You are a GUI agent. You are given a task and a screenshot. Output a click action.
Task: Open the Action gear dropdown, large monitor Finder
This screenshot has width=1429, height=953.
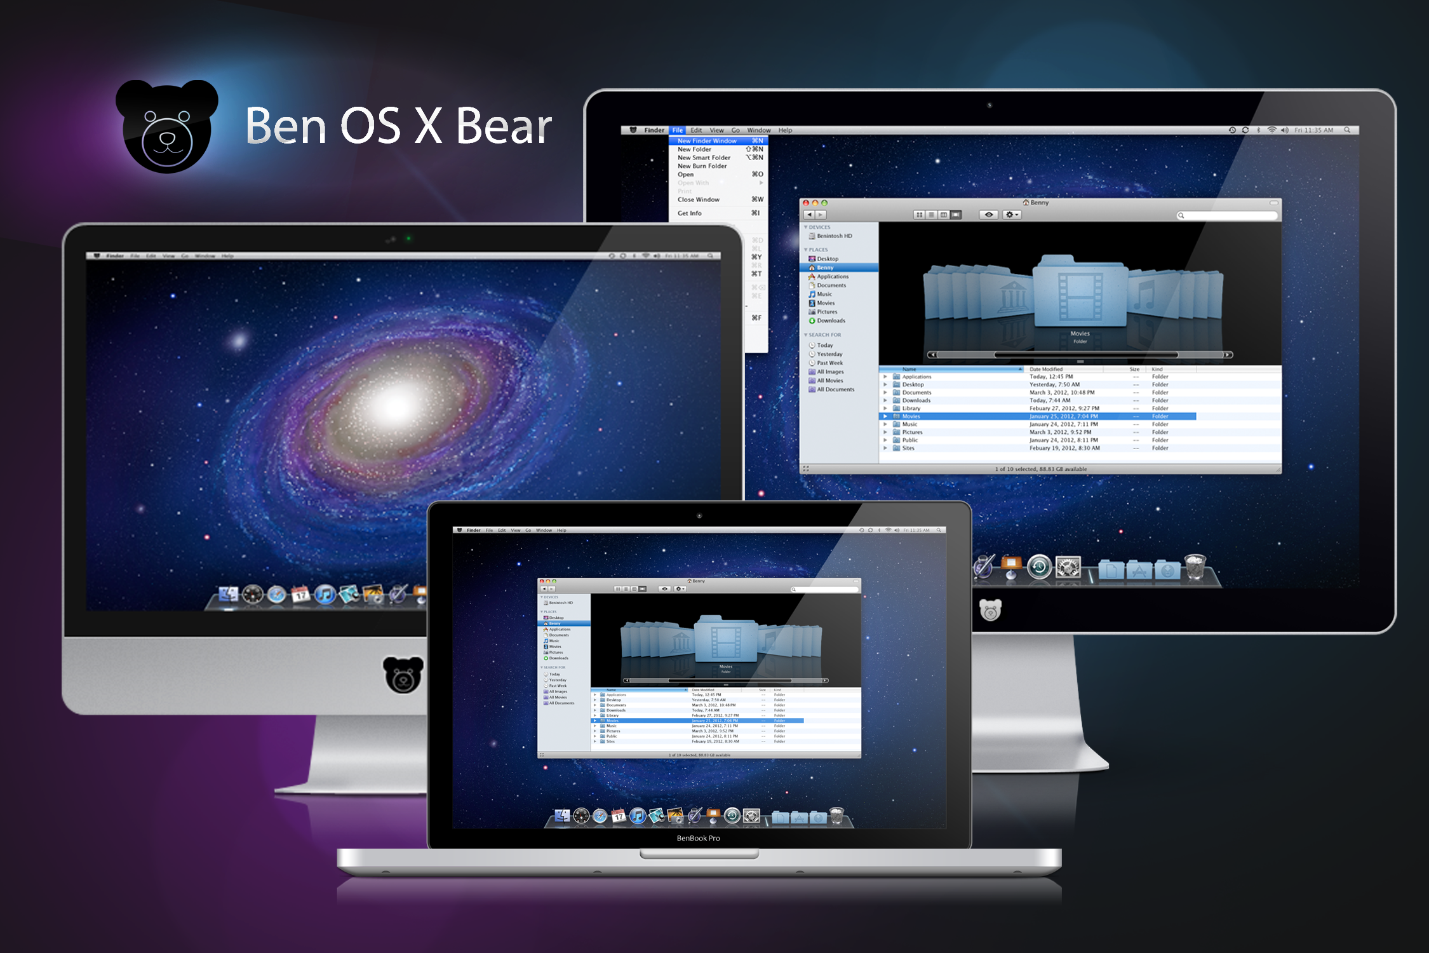1012,215
